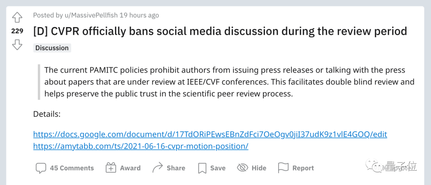Click the "45 Comments" text label
The image size is (431, 185).
point(72,168)
